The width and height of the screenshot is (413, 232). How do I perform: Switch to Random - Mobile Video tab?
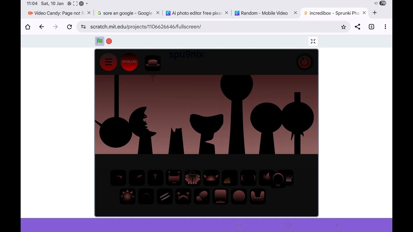coord(262,13)
